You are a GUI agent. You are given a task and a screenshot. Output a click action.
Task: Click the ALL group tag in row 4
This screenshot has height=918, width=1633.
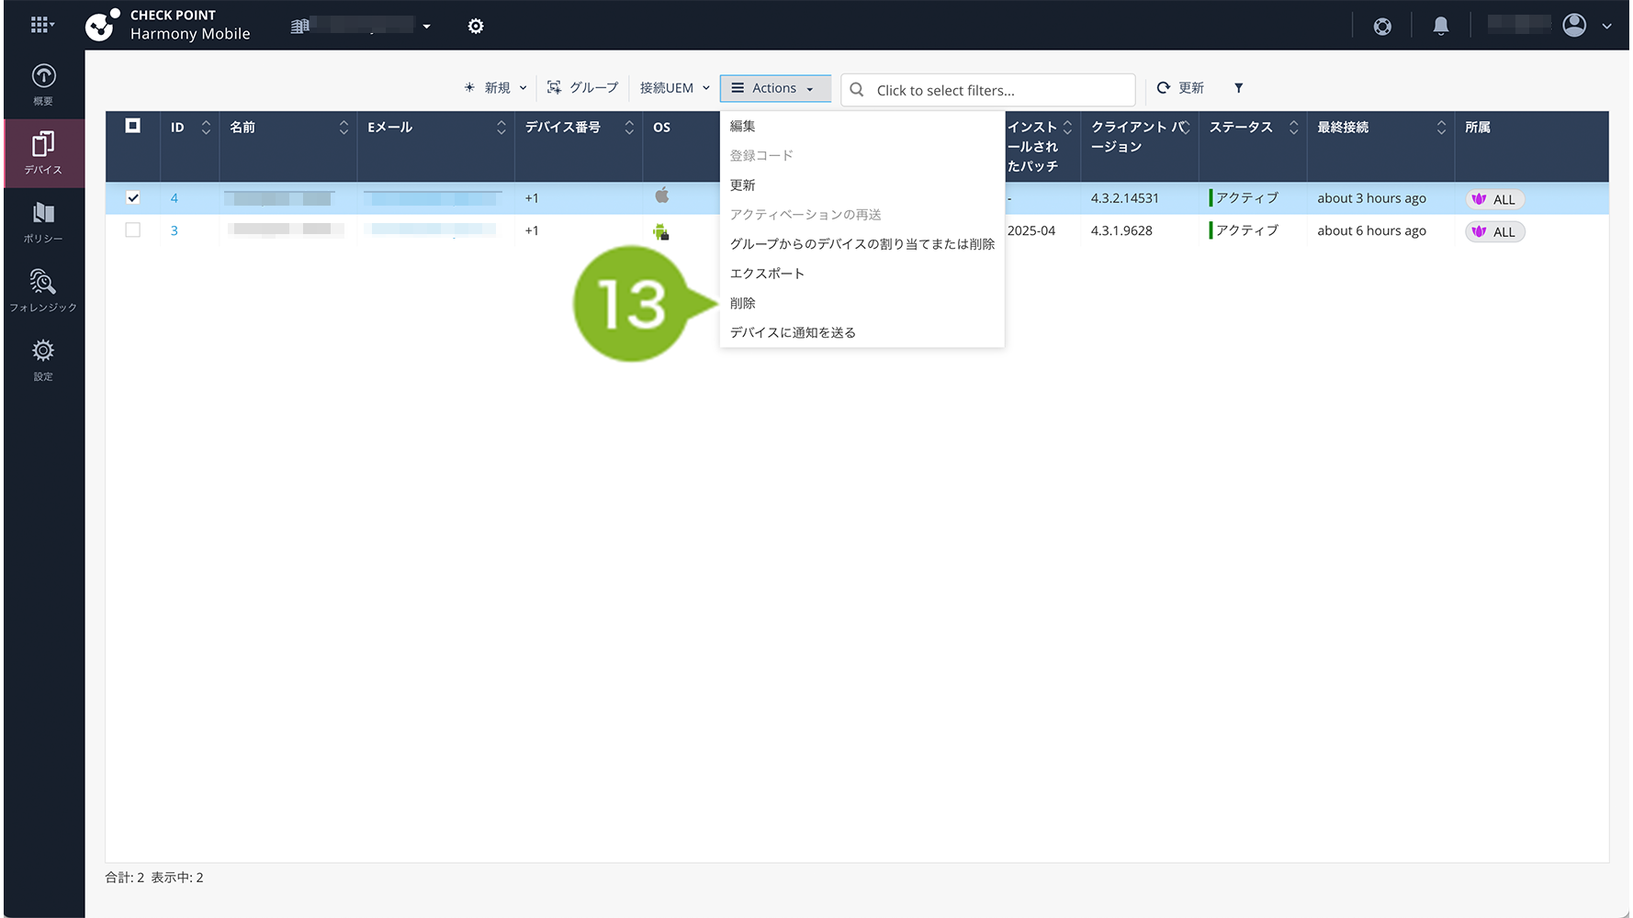click(x=1495, y=199)
